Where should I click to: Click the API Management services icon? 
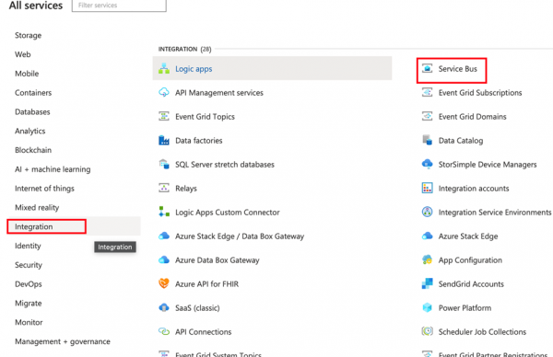click(x=164, y=93)
